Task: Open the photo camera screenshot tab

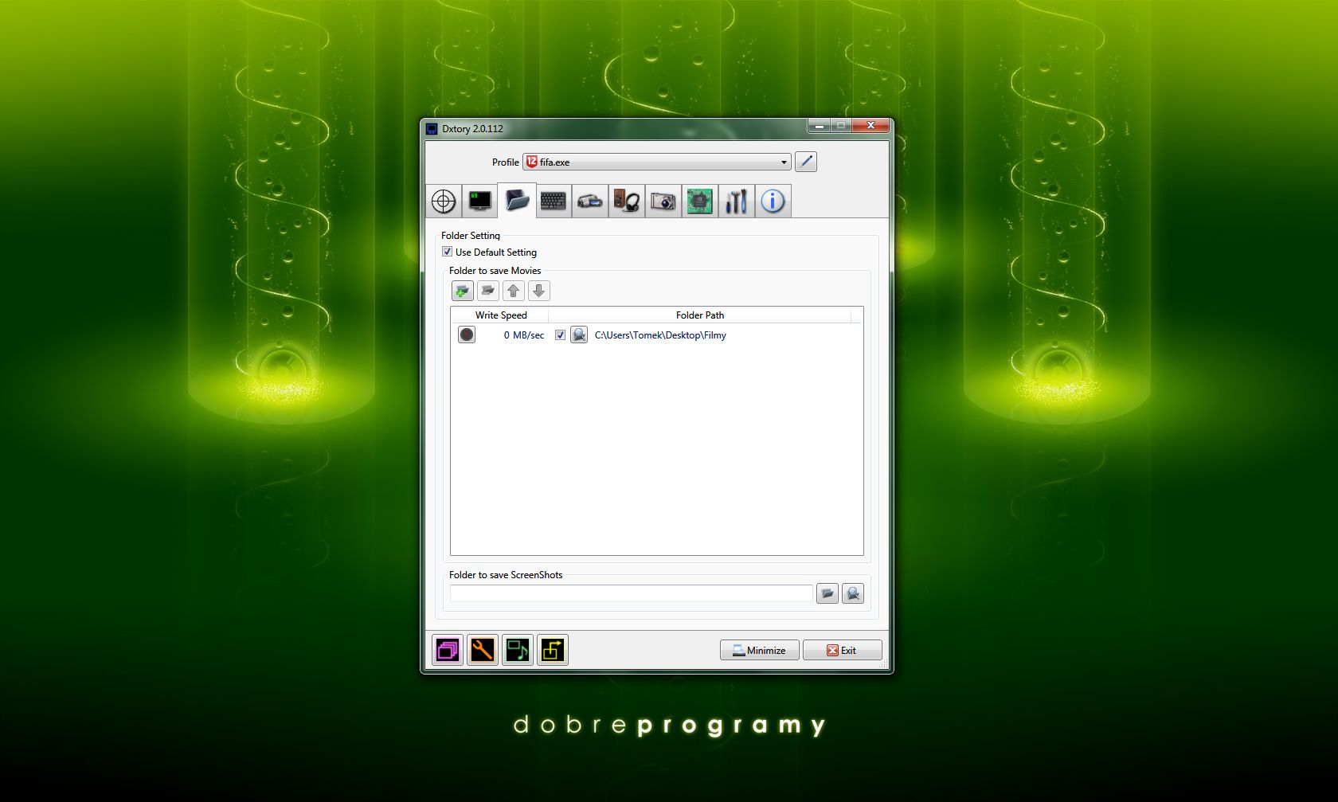Action: (663, 201)
